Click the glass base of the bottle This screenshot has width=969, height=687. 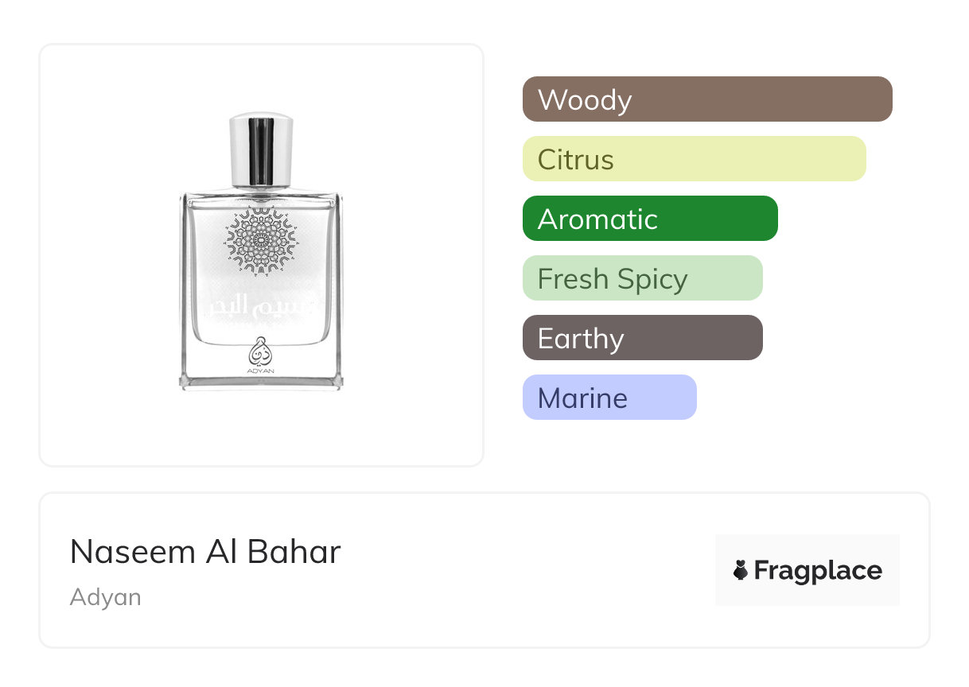(261, 382)
